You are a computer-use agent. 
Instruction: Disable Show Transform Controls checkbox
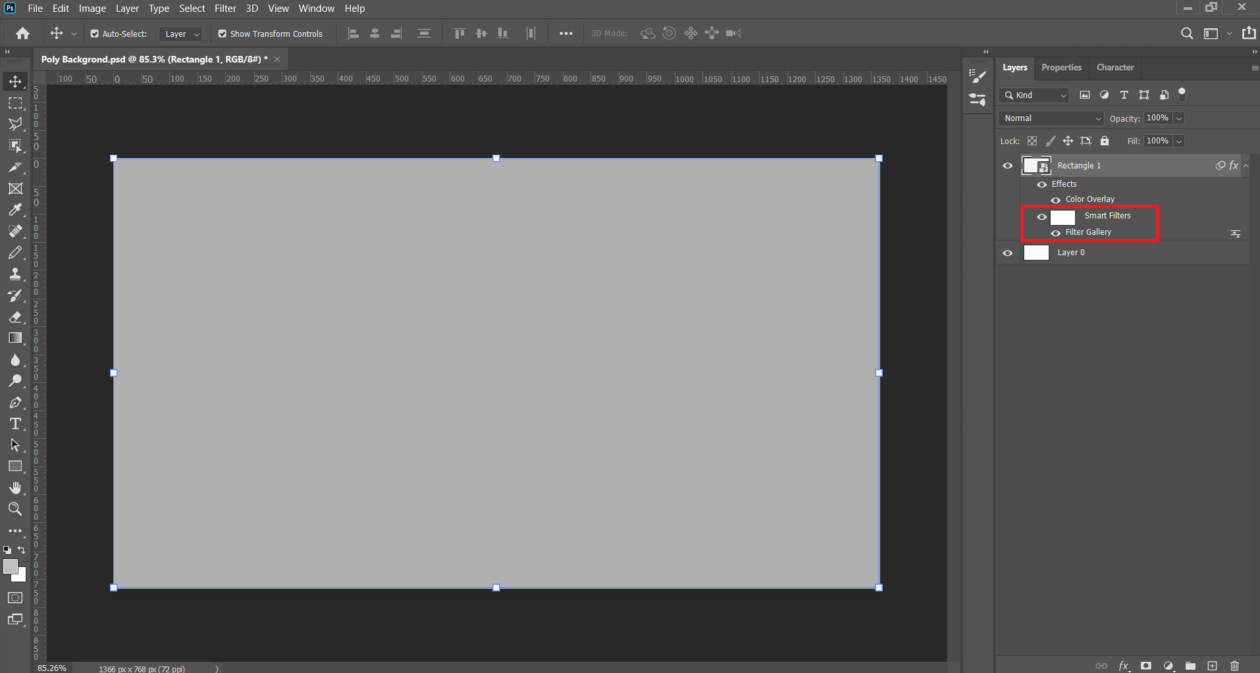(x=223, y=34)
